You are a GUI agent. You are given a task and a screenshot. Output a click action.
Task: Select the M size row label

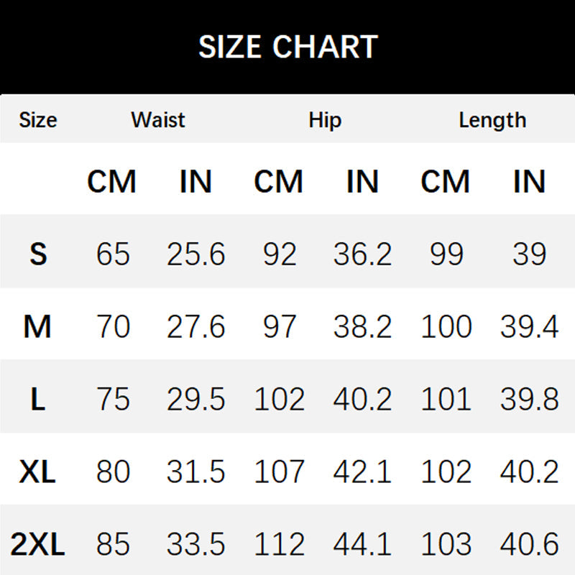click(37, 327)
